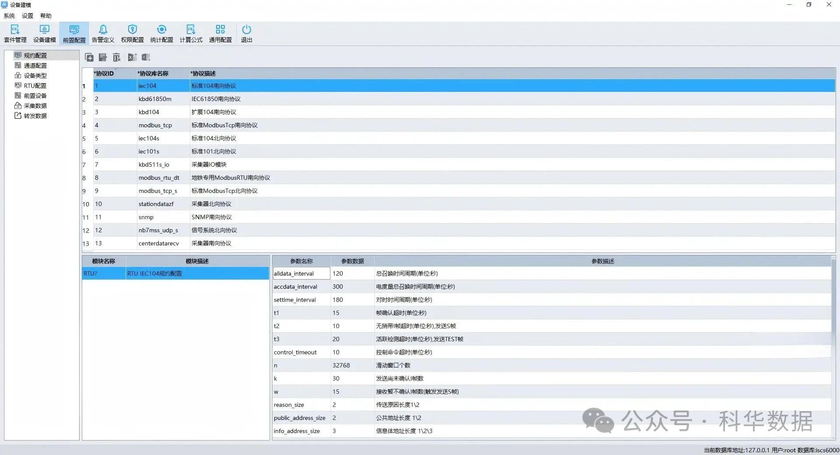Open the 帮助 menu
Image resolution: width=840 pixels, height=455 pixels.
click(46, 16)
